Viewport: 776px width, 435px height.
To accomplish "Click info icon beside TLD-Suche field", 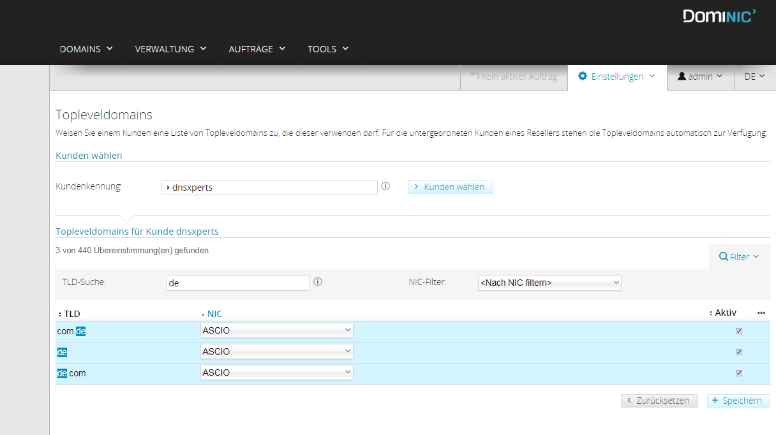I will click(x=318, y=281).
